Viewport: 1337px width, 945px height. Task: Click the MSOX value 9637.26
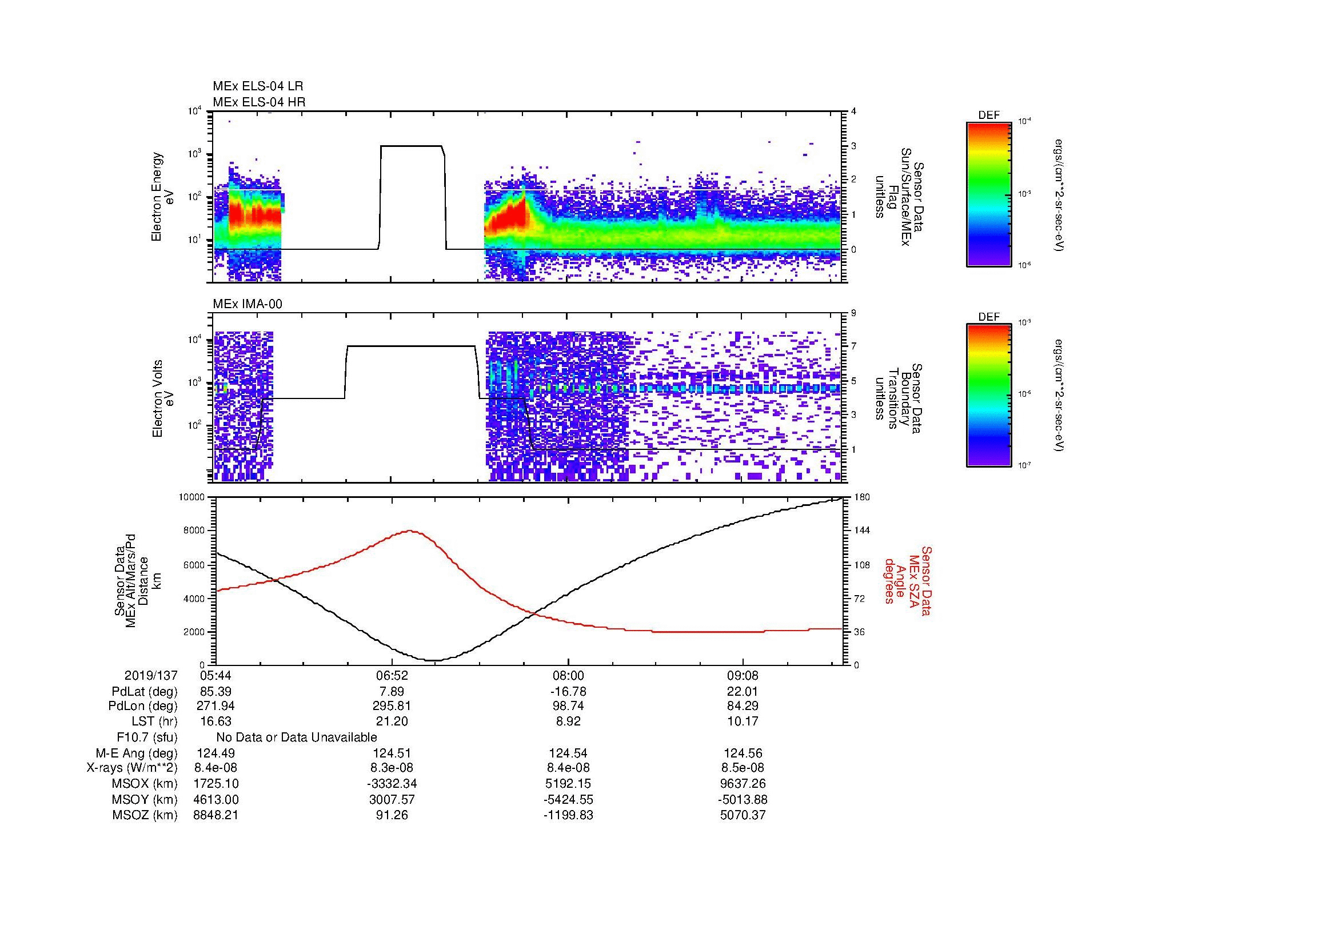pyautogui.click(x=743, y=784)
